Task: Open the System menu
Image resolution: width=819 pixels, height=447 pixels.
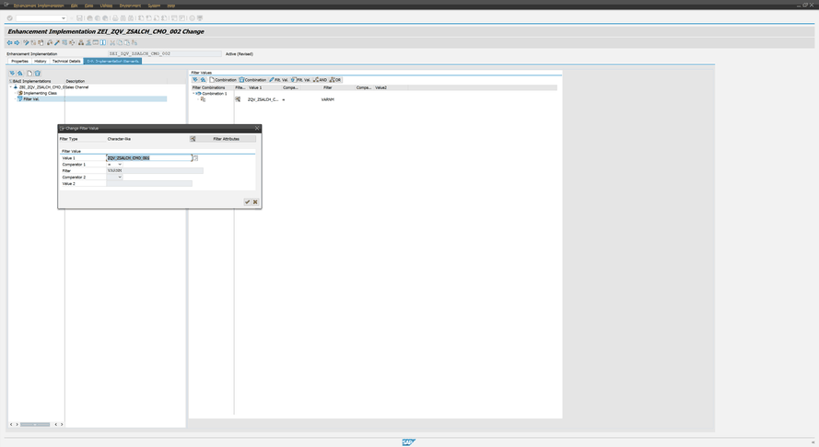Action: 154,6
